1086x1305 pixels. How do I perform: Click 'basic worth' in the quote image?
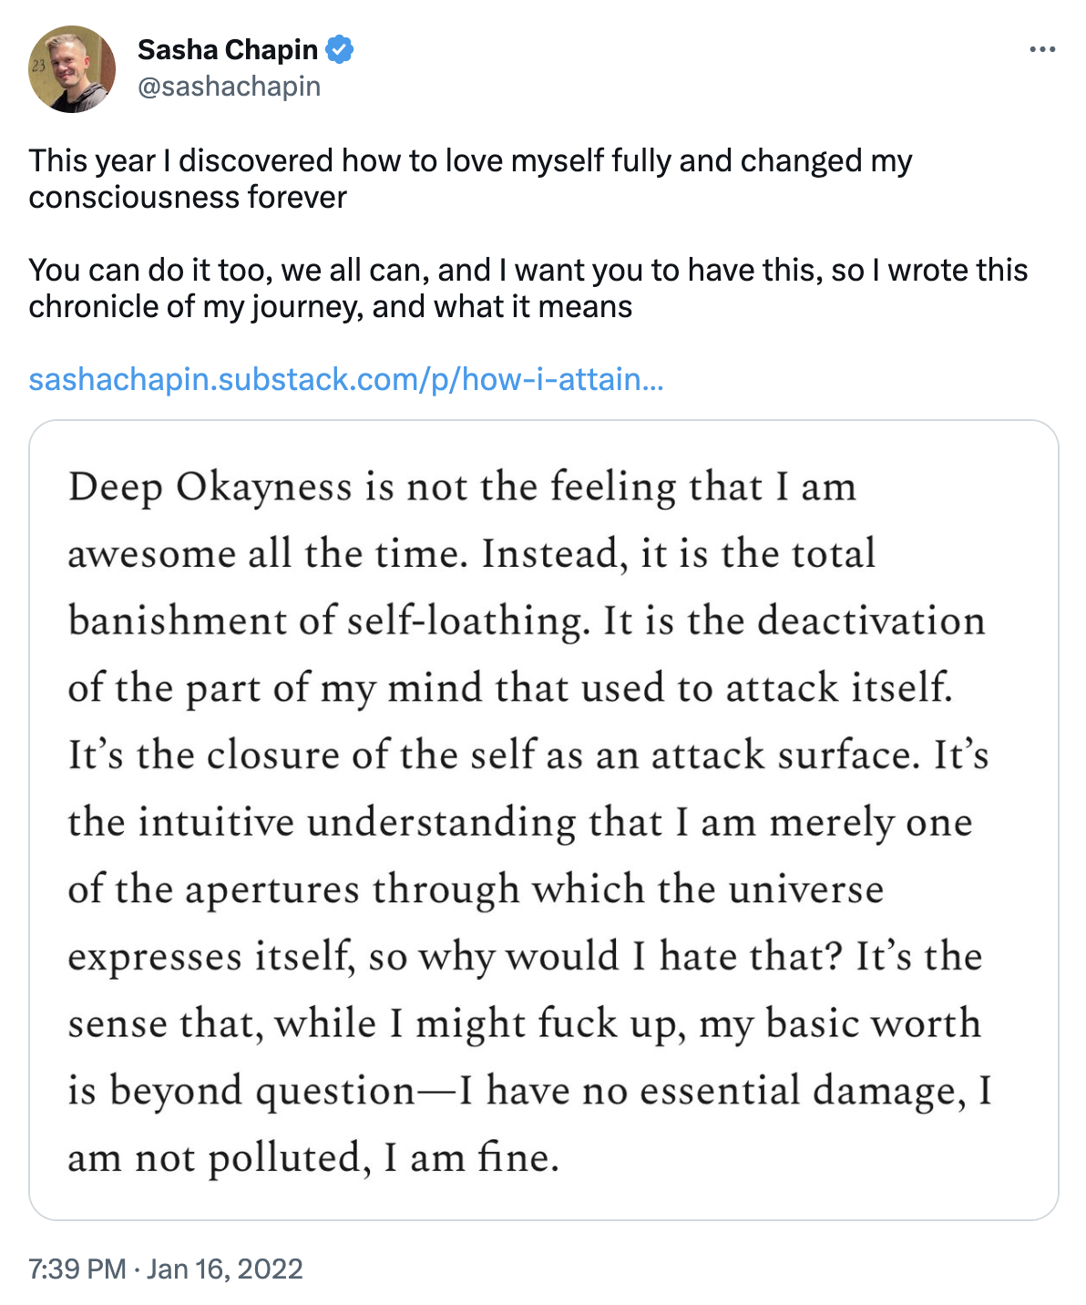click(x=874, y=1023)
